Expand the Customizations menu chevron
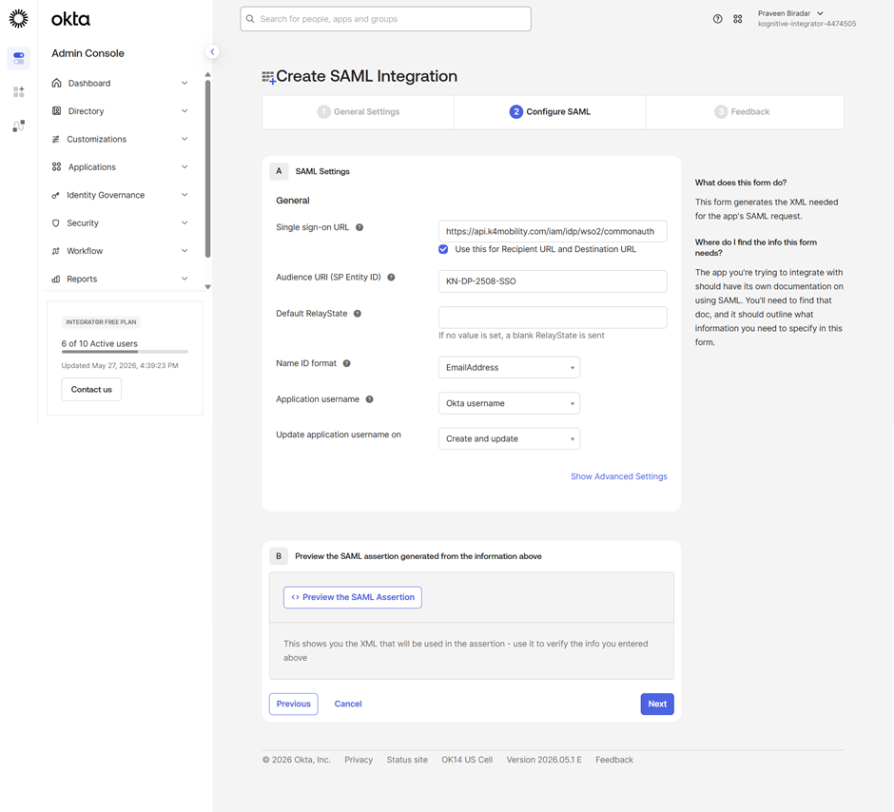The image size is (894, 812). tap(185, 139)
